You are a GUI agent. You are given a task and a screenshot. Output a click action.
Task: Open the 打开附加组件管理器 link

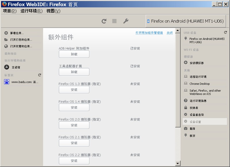[x=149, y=33]
